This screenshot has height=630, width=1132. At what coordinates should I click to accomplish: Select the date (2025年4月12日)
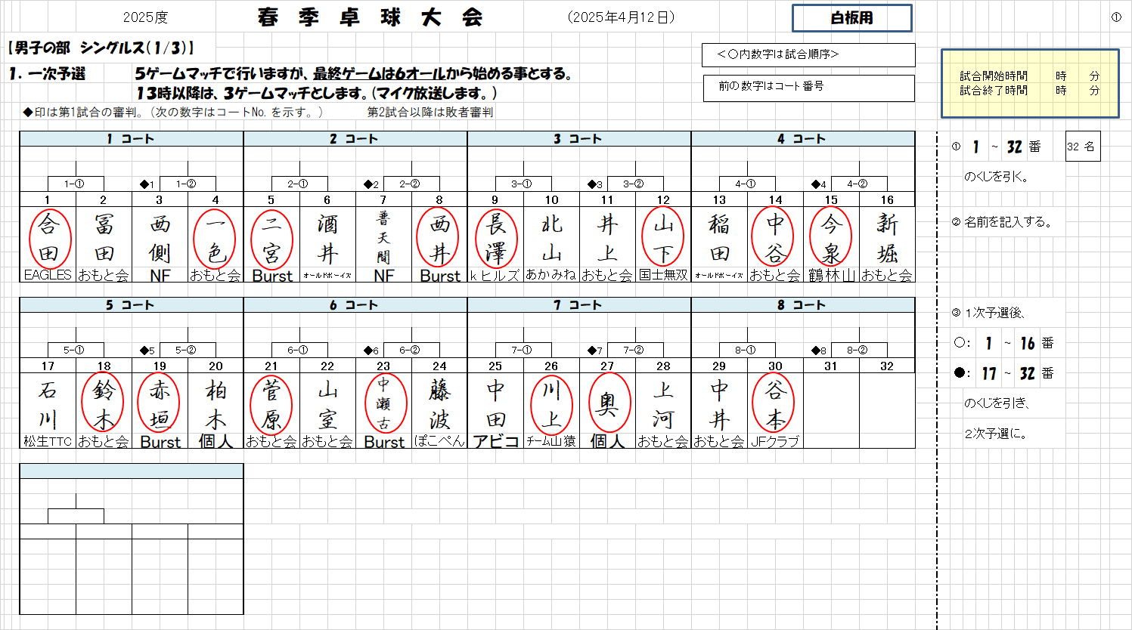click(621, 17)
